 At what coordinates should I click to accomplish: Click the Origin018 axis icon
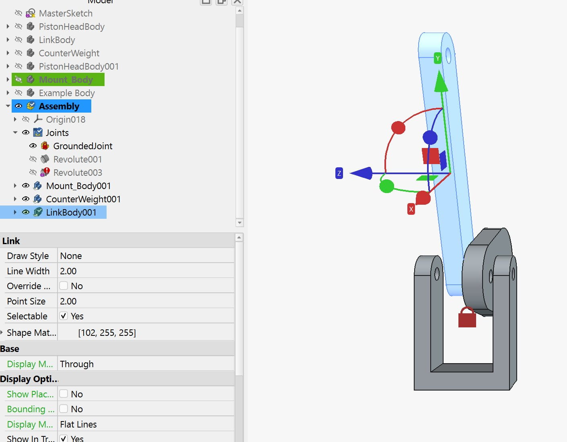click(38, 119)
